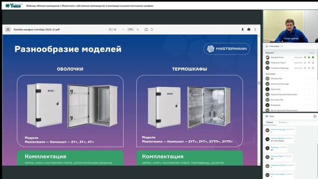The width and height of the screenshot is (318, 179).
Task: Click the chat message avatar of Владимир
Action: [267, 148]
